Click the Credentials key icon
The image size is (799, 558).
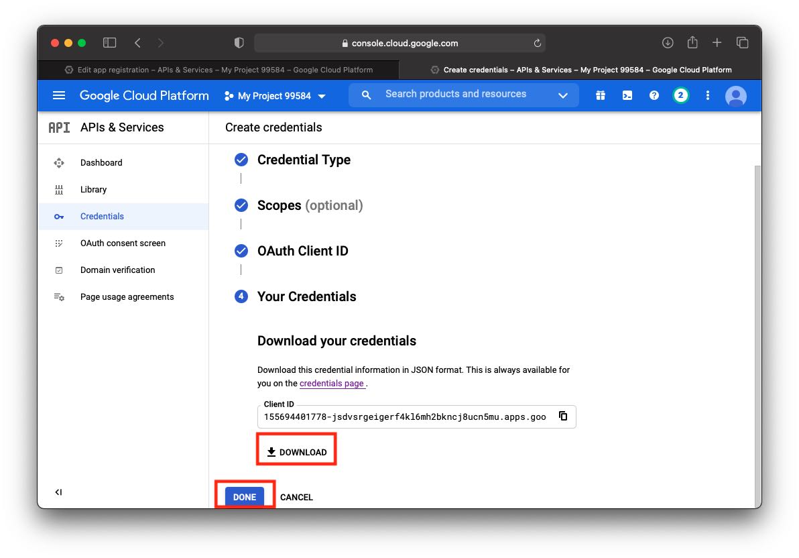point(59,217)
